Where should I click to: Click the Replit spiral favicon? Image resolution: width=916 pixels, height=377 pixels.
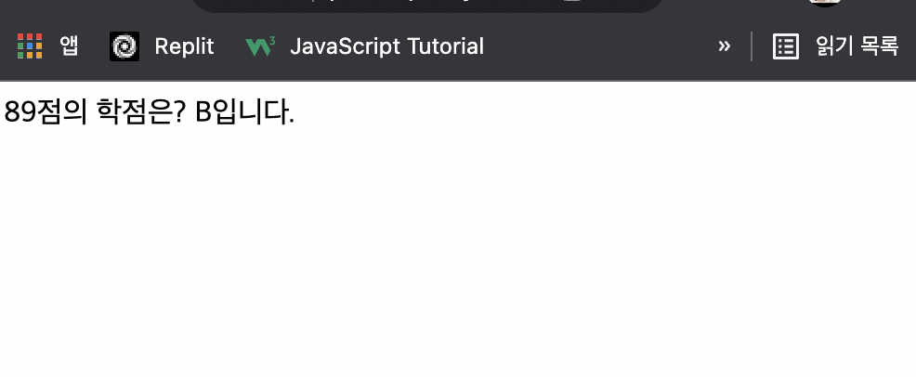(124, 45)
